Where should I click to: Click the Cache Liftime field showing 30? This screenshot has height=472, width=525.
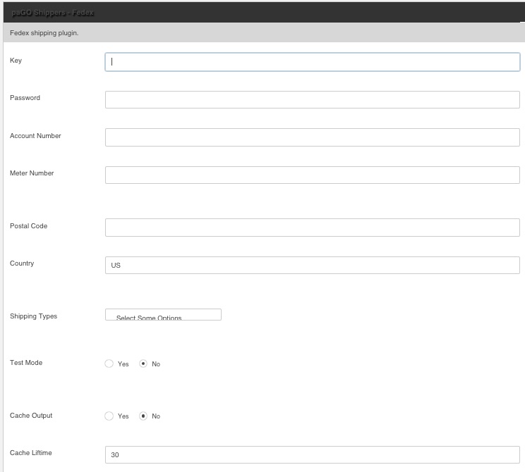(313, 454)
